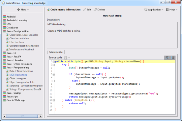Click the Delete eraser icon
182x121 pixels.
[95, 9]
